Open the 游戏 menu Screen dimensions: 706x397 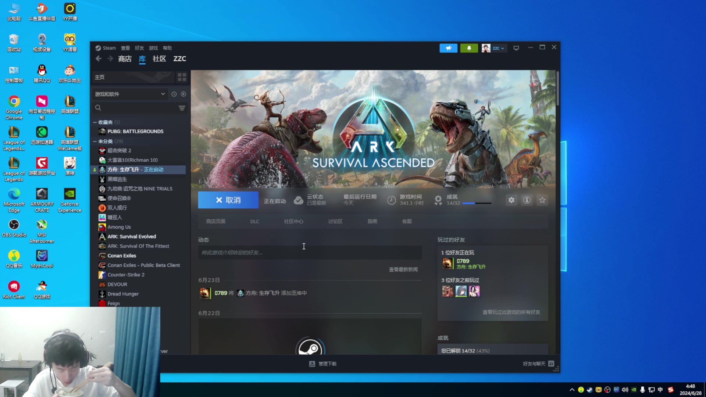coord(153,48)
